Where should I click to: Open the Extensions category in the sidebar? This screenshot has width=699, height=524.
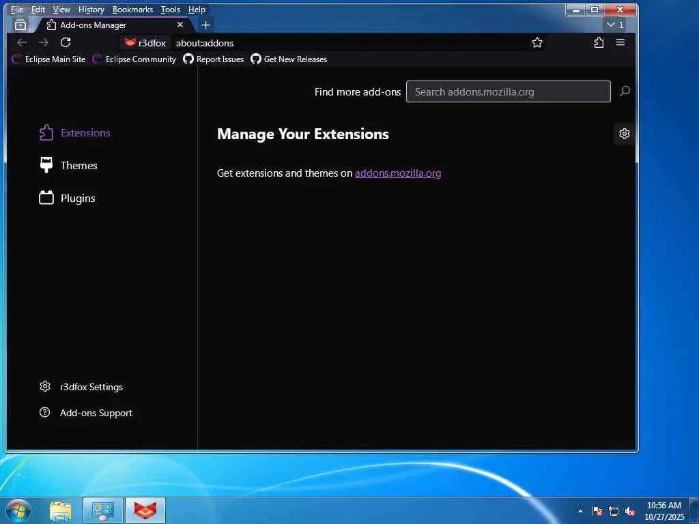[75, 133]
